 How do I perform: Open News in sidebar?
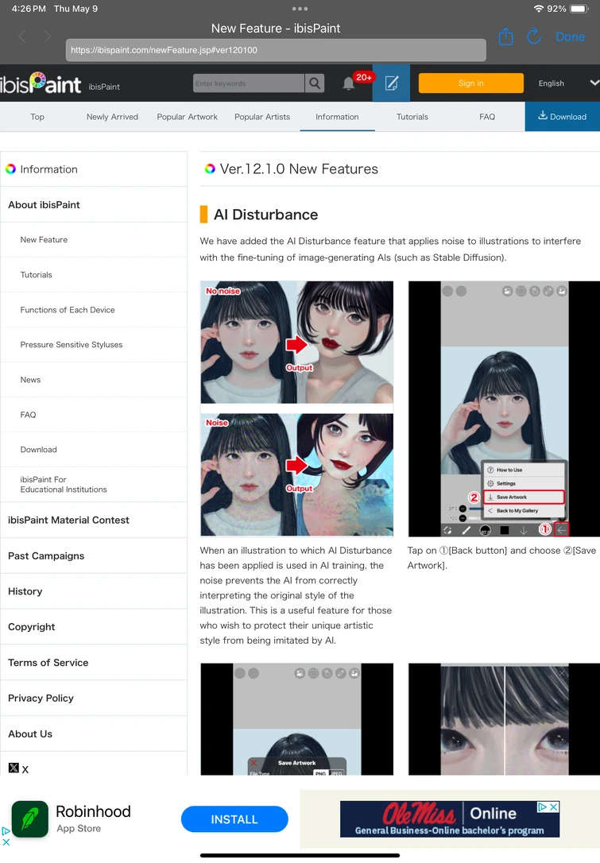click(94, 380)
